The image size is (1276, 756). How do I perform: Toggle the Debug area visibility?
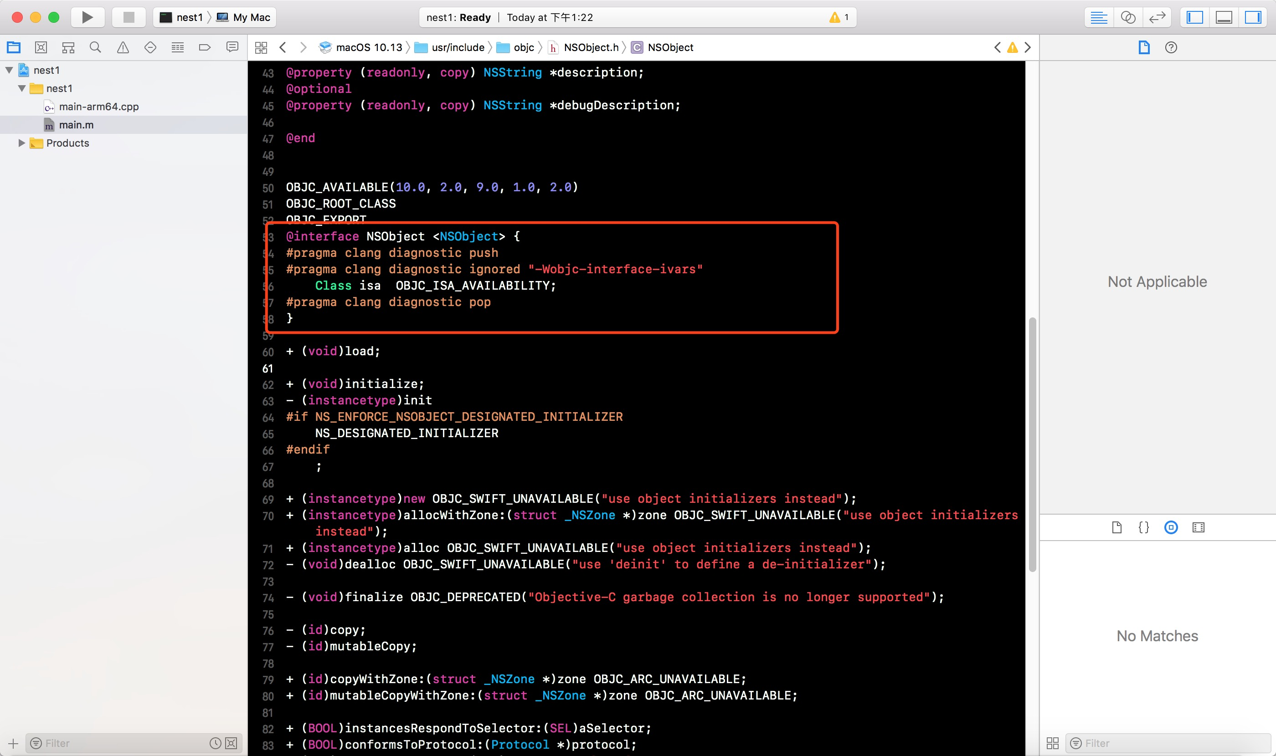pyautogui.click(x=1224, y=17)
